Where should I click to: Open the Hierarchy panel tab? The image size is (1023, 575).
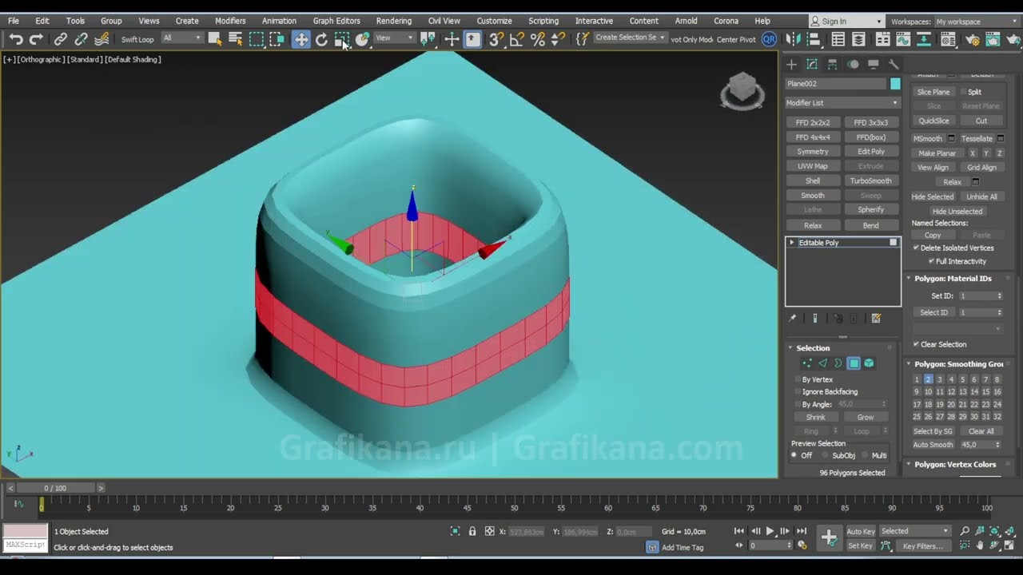click(x=833, y=65)
